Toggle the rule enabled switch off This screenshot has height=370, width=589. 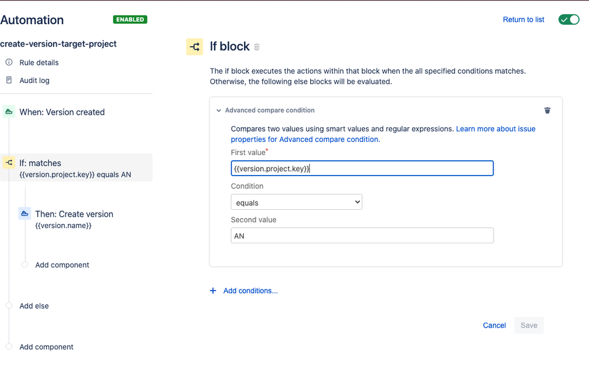569,19
